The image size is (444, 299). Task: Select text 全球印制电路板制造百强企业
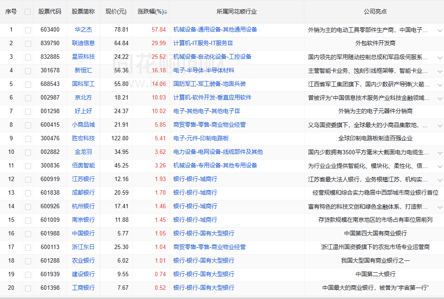375,138
